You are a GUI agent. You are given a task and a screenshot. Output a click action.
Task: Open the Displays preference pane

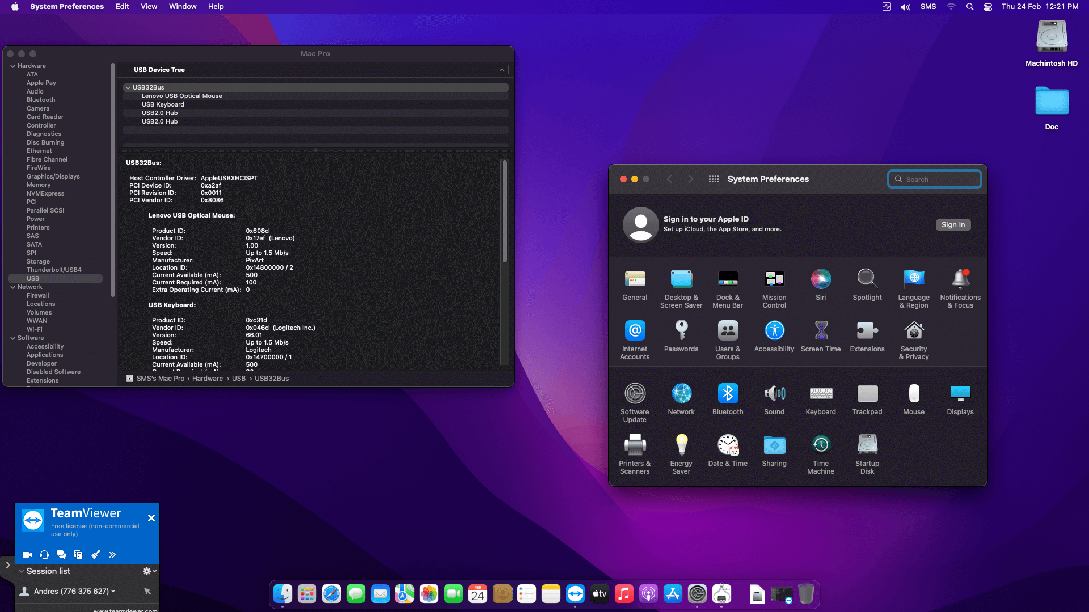coord(960,399)
